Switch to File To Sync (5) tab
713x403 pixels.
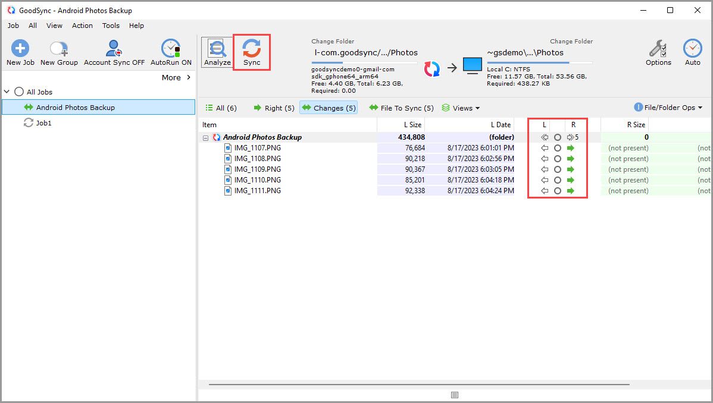pos(401,108)
